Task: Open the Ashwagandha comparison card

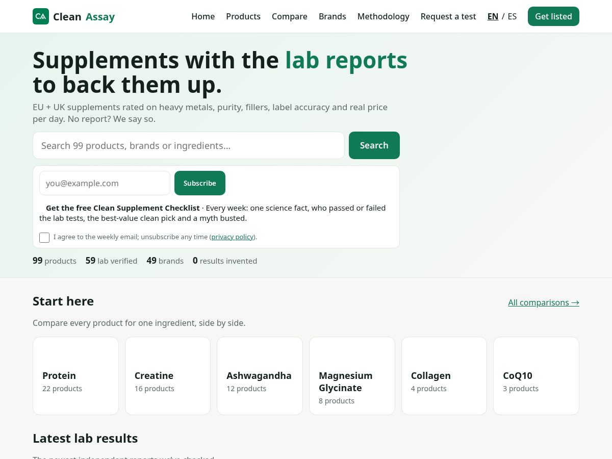Action: point(260,376)
